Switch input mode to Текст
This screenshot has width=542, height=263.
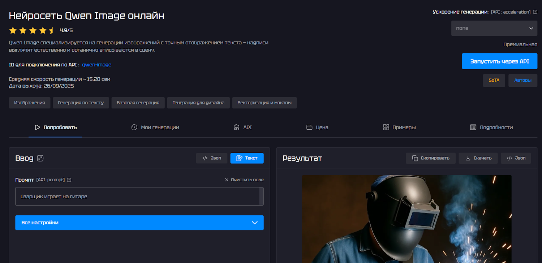click(247, 158)
